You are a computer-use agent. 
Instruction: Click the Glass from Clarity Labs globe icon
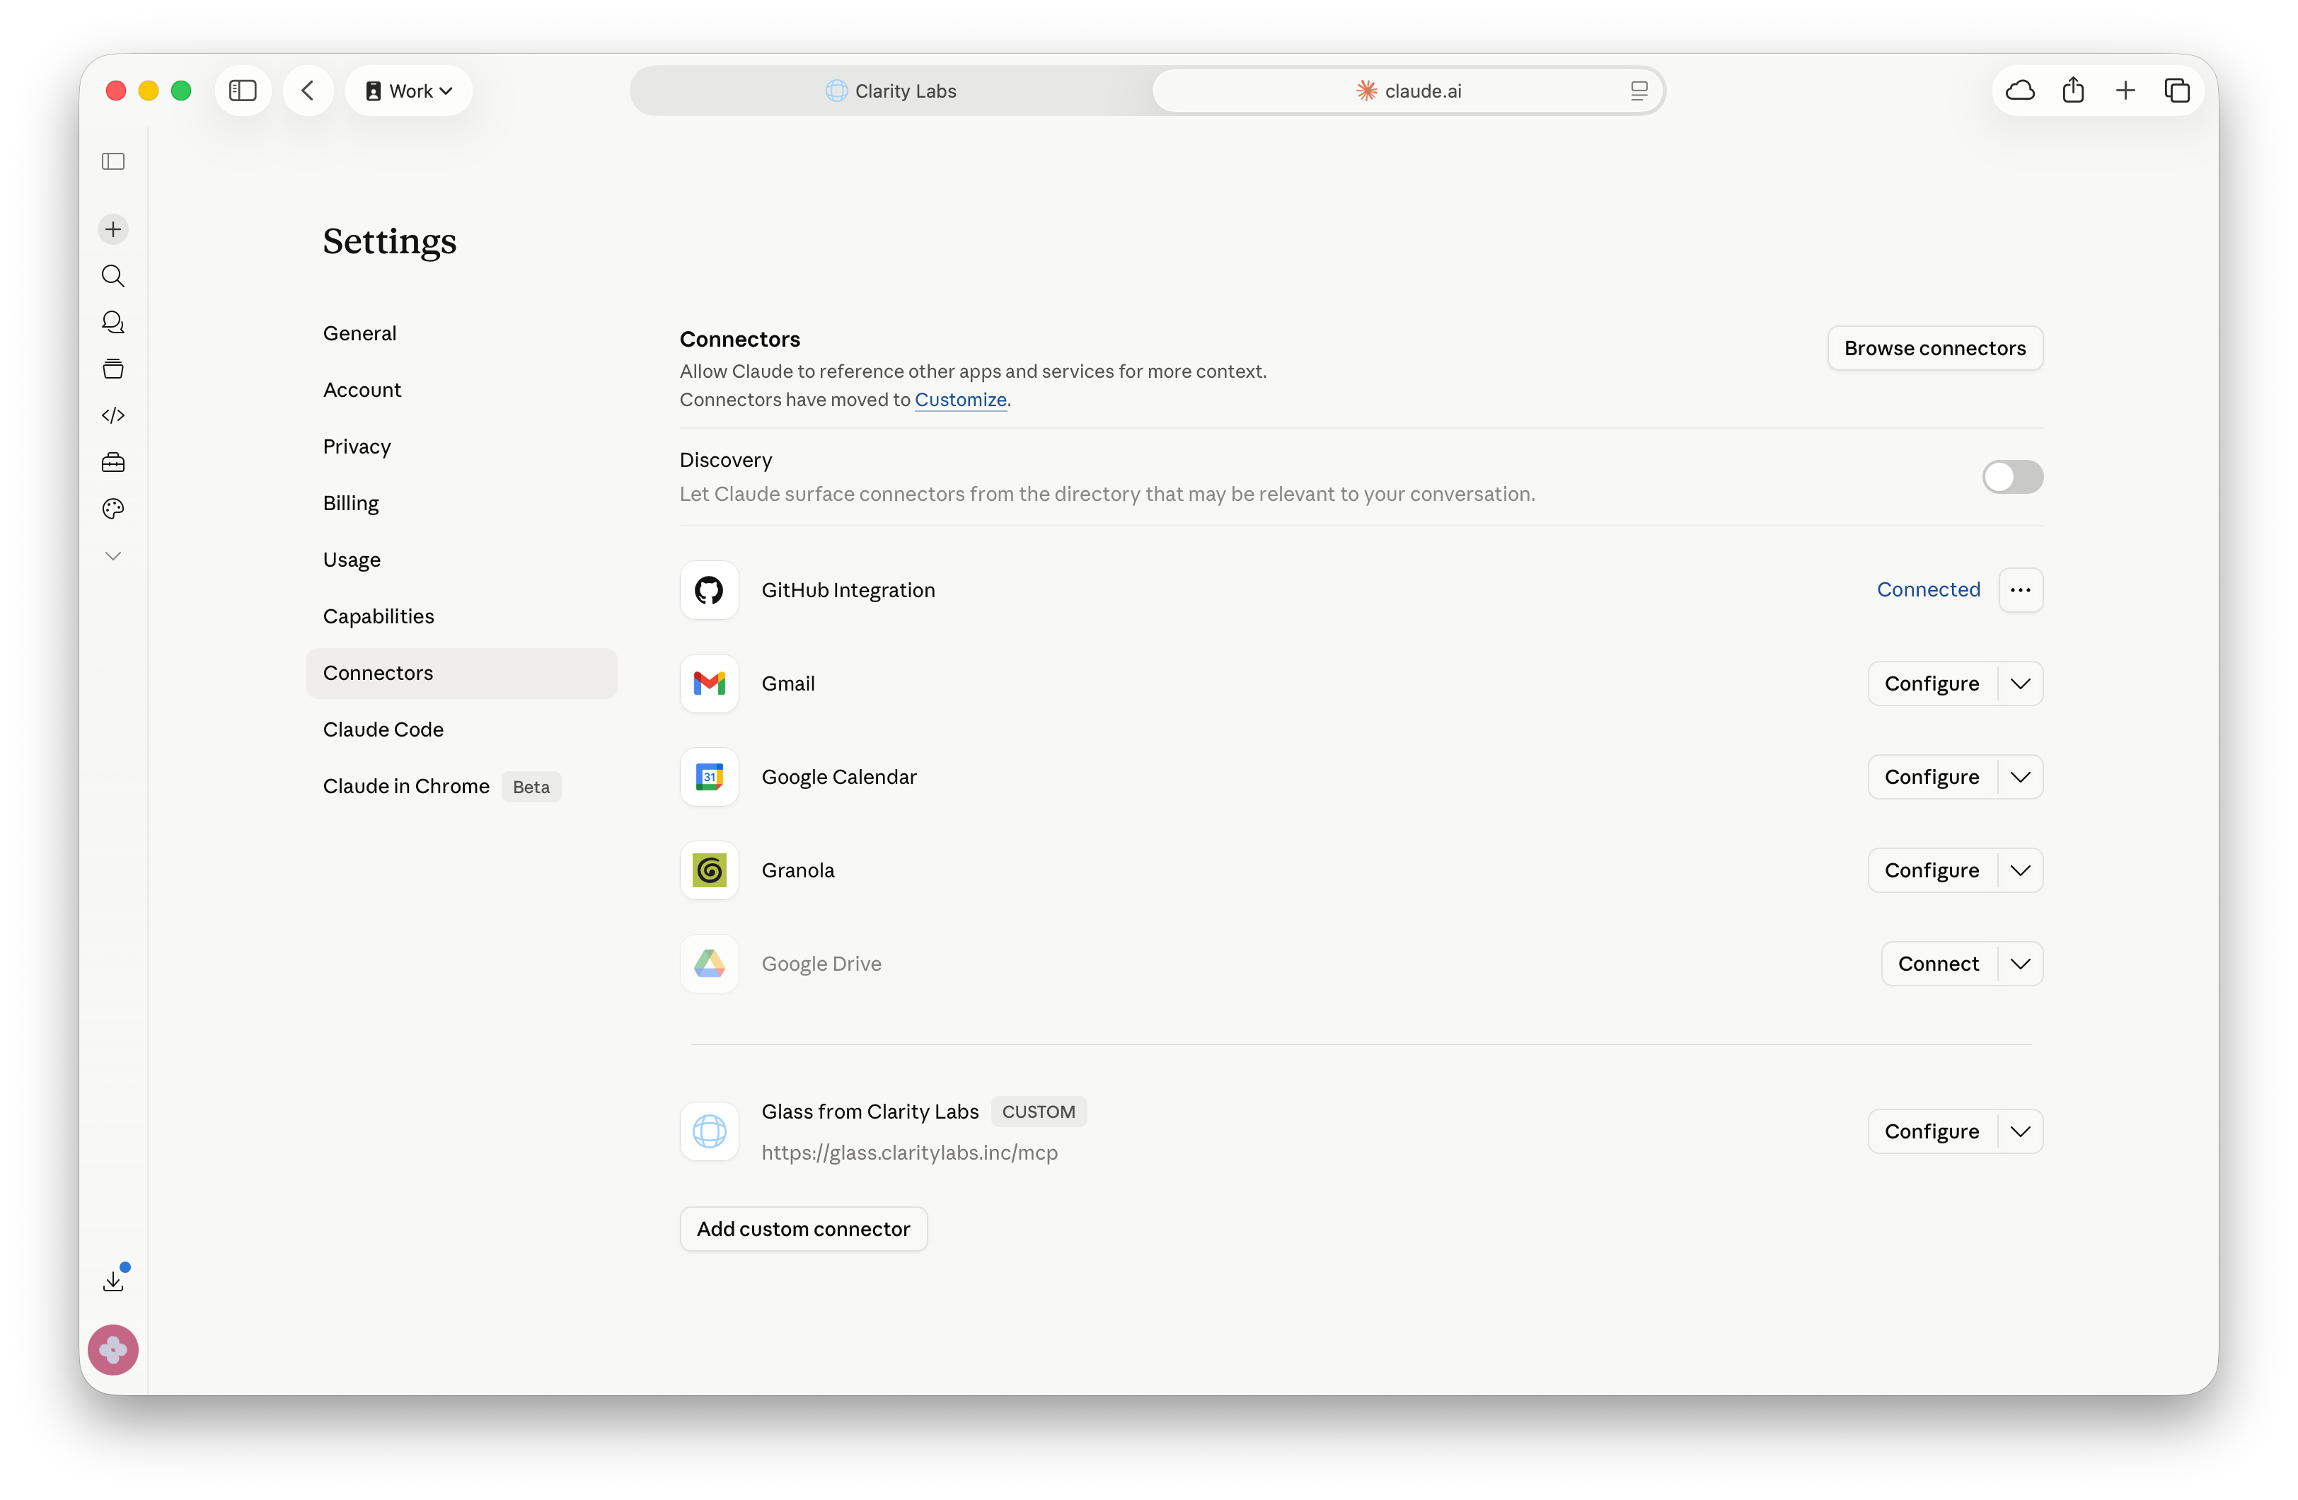click(x=710, y=1131)
